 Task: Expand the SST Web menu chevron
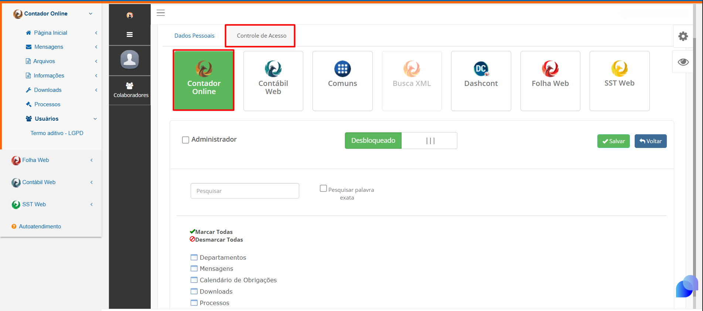(x=92, y=204)
